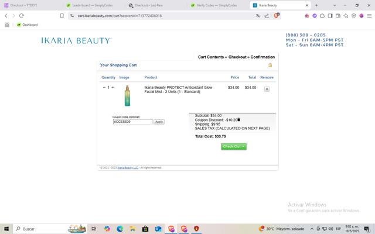Remove the Facial Mist from cart
The image size is (375, 234).
point(267,89)
